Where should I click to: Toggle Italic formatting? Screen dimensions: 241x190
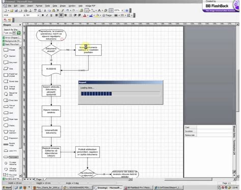point(47,15)
